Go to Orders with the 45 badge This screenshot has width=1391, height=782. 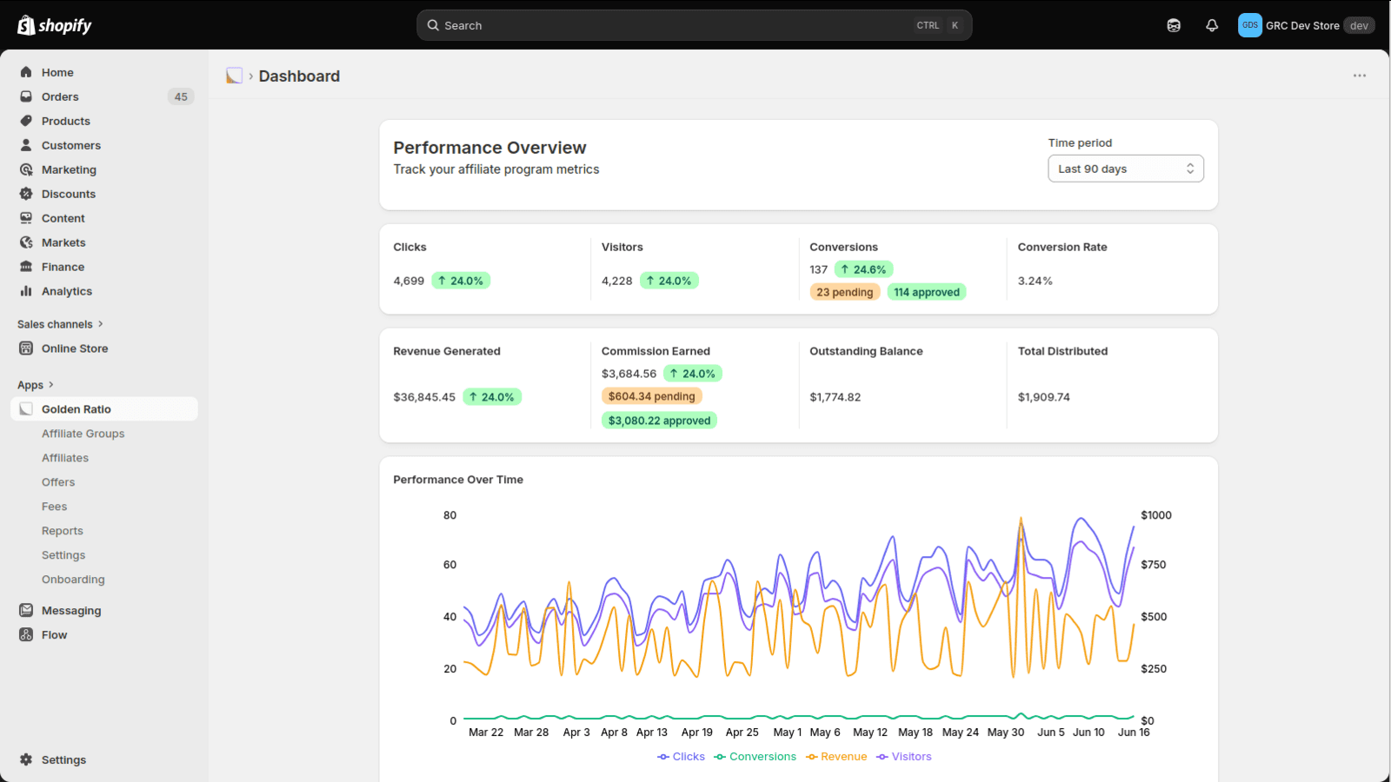click(x=104, y=96)
